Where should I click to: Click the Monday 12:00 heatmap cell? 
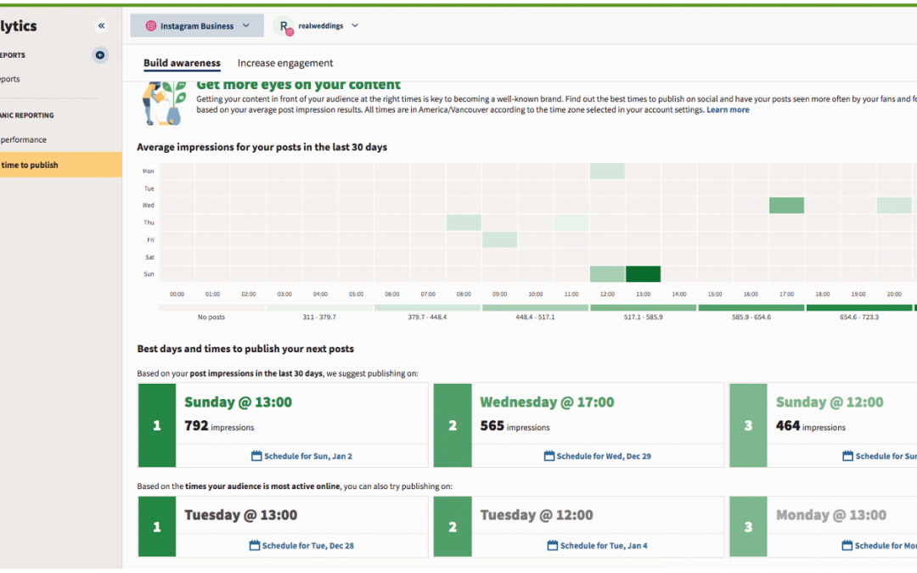click(x=607, y=171)
